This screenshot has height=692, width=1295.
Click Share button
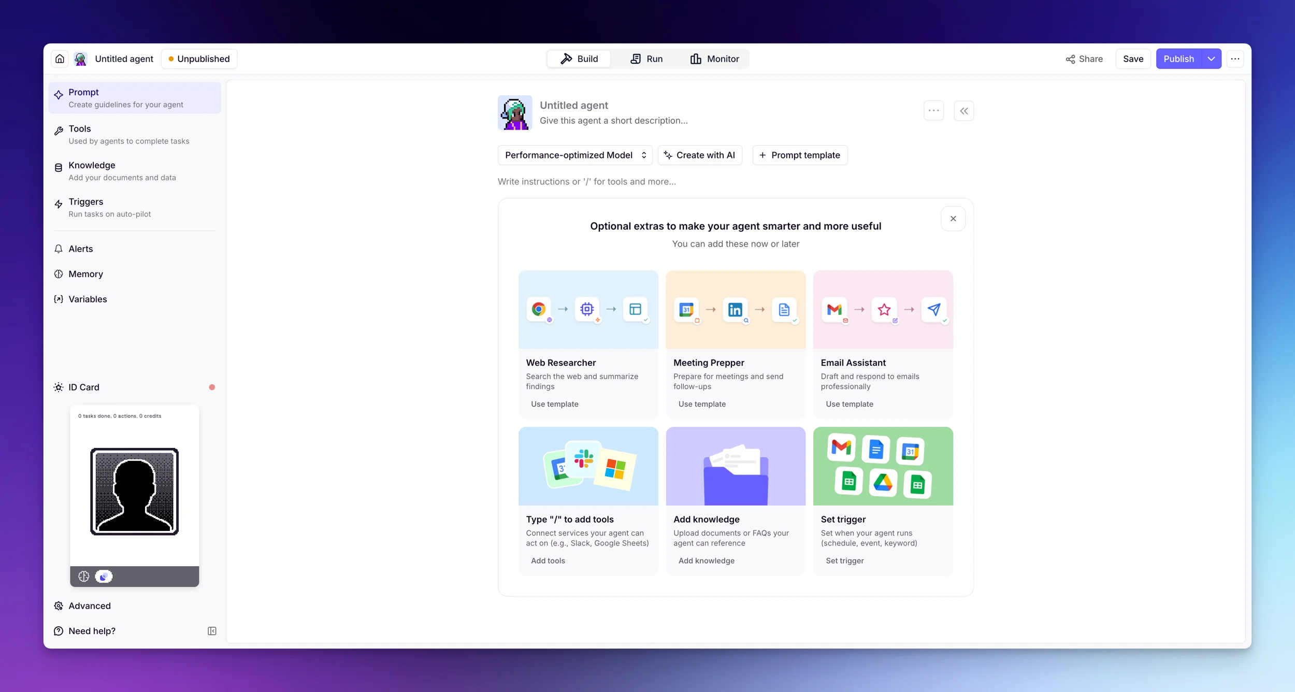click(x=1084, y=59)
